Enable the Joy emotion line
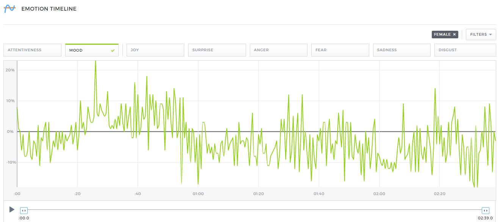The height and width of the screenshot is (222, 500). click(x=155, y=50)
